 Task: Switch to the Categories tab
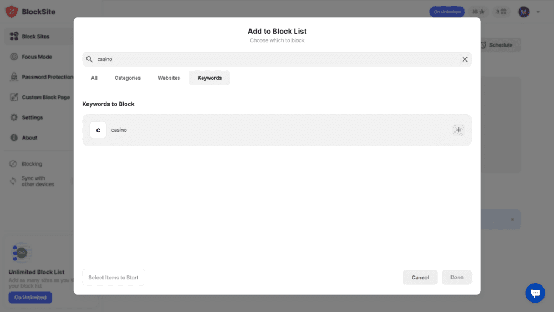pos(127,78)
